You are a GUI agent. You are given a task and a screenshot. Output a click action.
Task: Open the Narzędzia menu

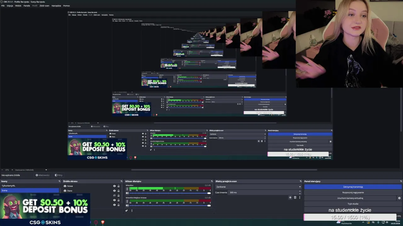(56, 6)
